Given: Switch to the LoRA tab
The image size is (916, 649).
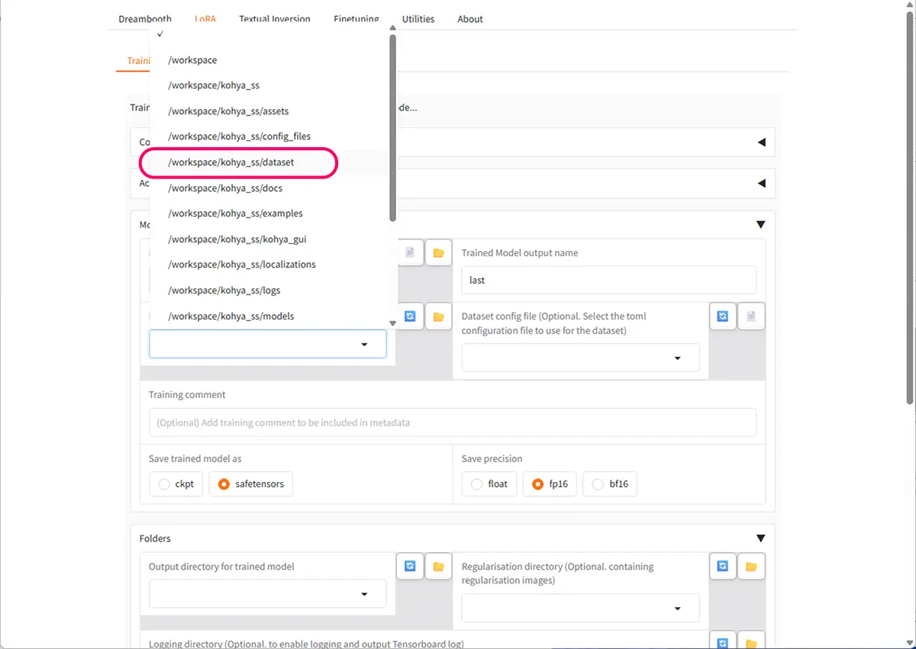Looking at the screenshot, I should coord(205,19).
